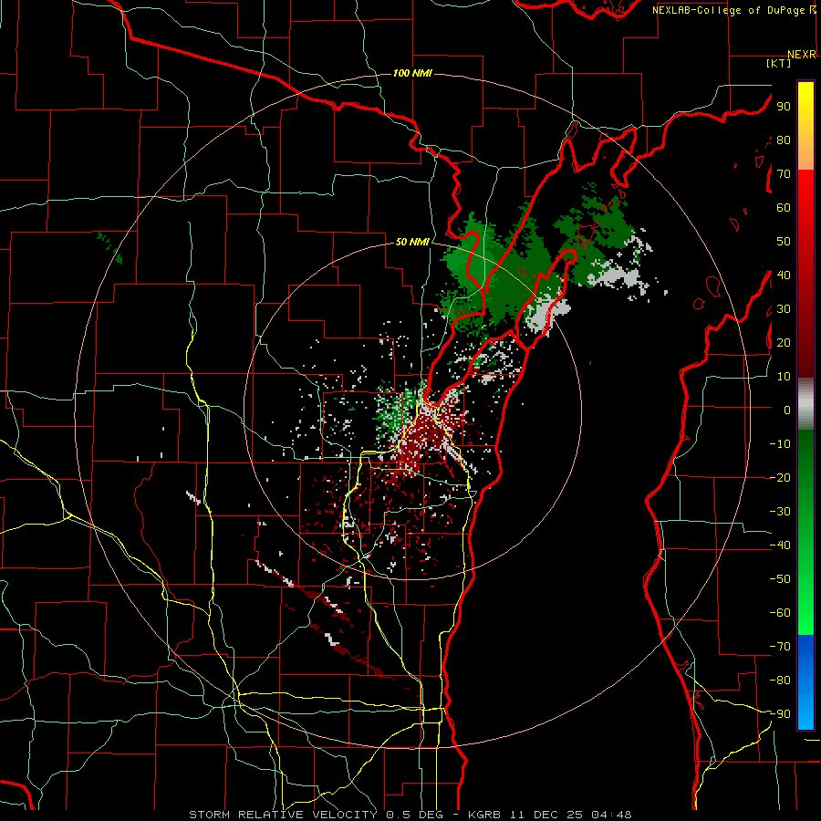This screenshot has height=821, width=821.
Task: Click the 30 value on velocity scale
Action: coord(784,309)
